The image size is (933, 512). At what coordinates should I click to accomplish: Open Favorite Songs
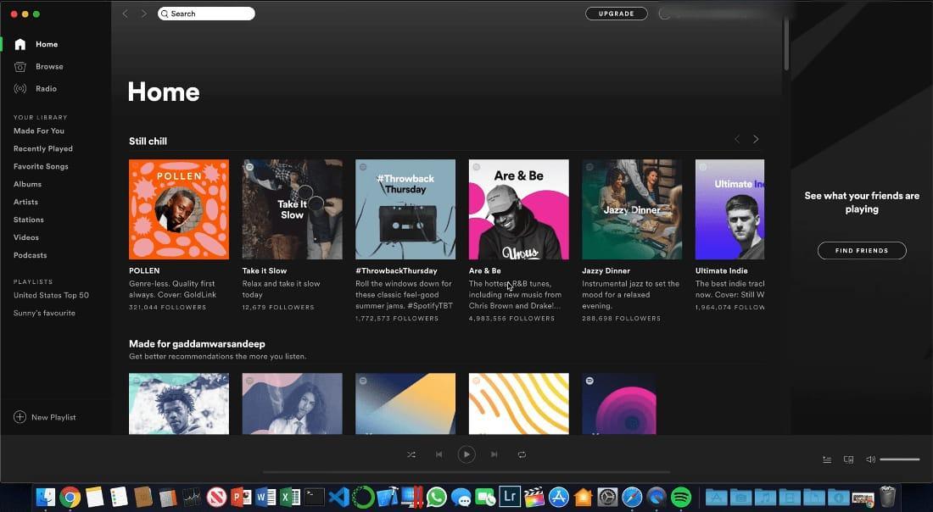(x=41, y=166)
